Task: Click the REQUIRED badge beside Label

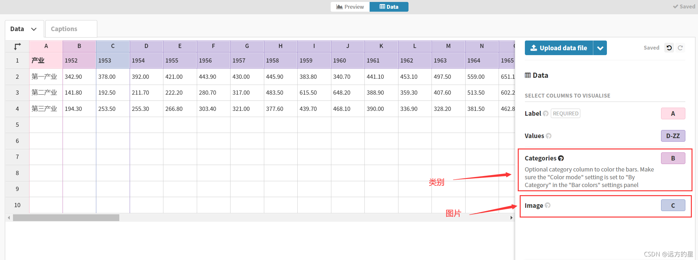Action: 566,113
